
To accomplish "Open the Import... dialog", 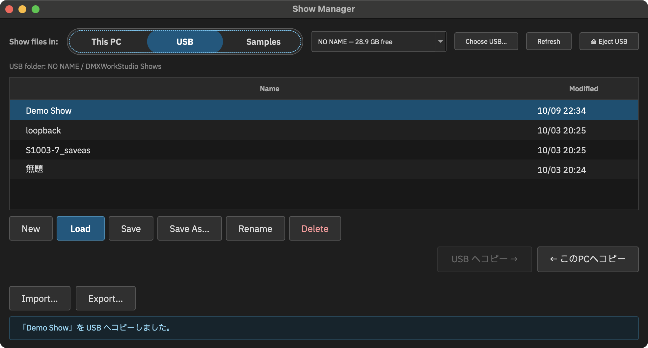I will (x=40, y=298).
